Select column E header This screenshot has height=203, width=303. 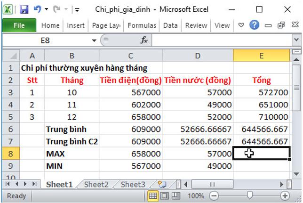click(x=262, y=56)
